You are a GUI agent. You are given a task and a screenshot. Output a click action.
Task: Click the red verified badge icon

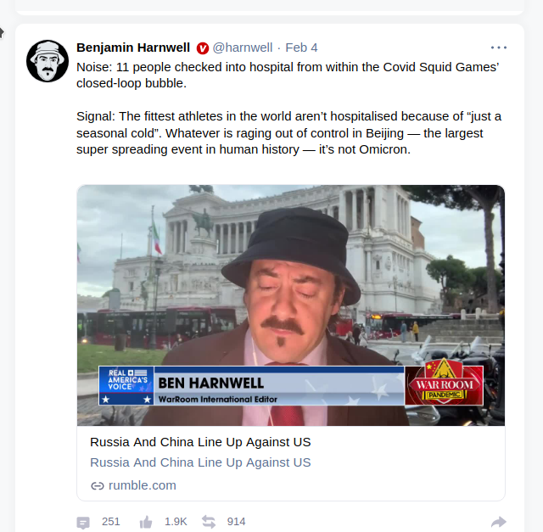(203, 48)
